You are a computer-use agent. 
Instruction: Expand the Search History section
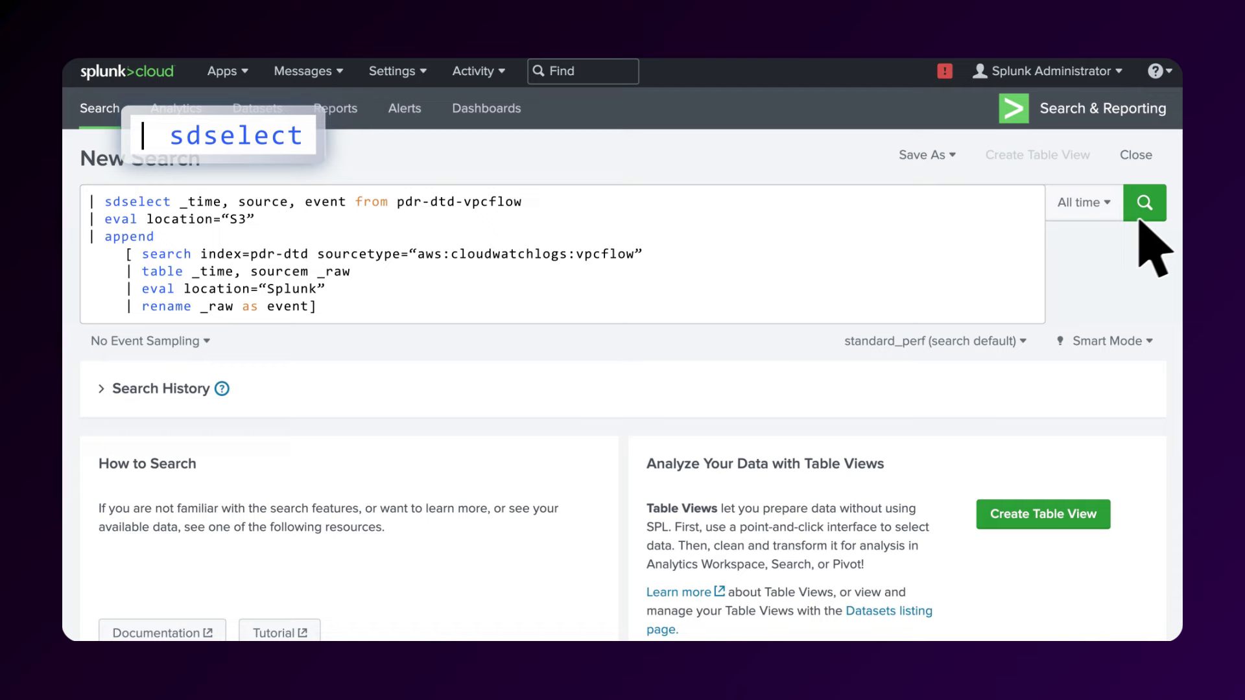[101, 389]
